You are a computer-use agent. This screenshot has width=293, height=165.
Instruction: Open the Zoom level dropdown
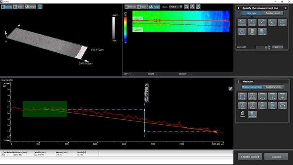181,7
